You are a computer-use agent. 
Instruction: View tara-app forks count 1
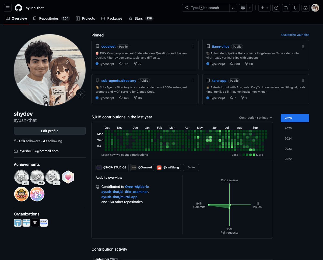tap(244, 98)
